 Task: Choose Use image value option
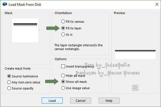tap(75, 88)
